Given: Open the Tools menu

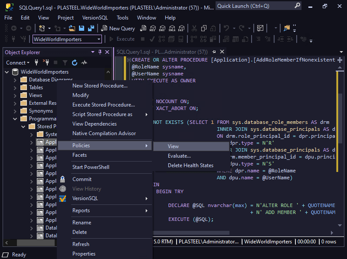Looking at the screenshot, I should click(x=122, y=18).
